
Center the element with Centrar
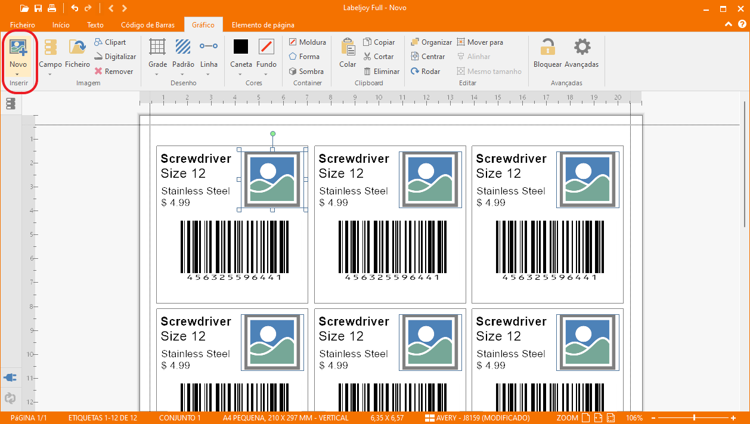pyautogui.click(x=427, y=57)
